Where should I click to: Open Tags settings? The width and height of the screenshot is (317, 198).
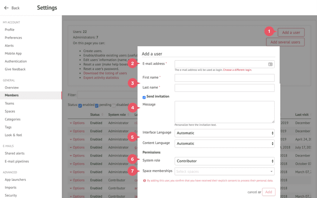coord(8,127)
